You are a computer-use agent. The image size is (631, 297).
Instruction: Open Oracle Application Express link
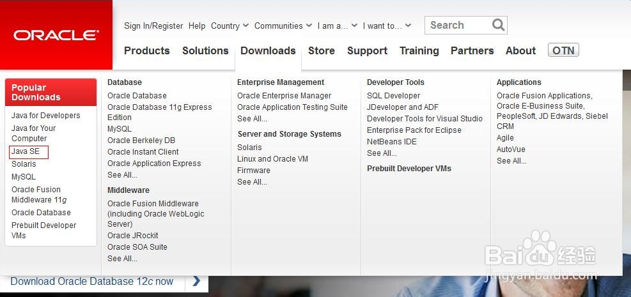154,164
